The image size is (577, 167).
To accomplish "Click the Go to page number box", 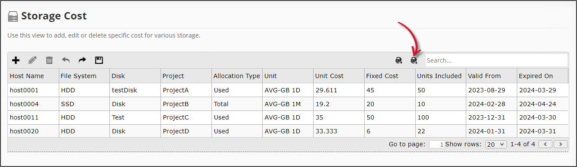I will click(437, 145).
